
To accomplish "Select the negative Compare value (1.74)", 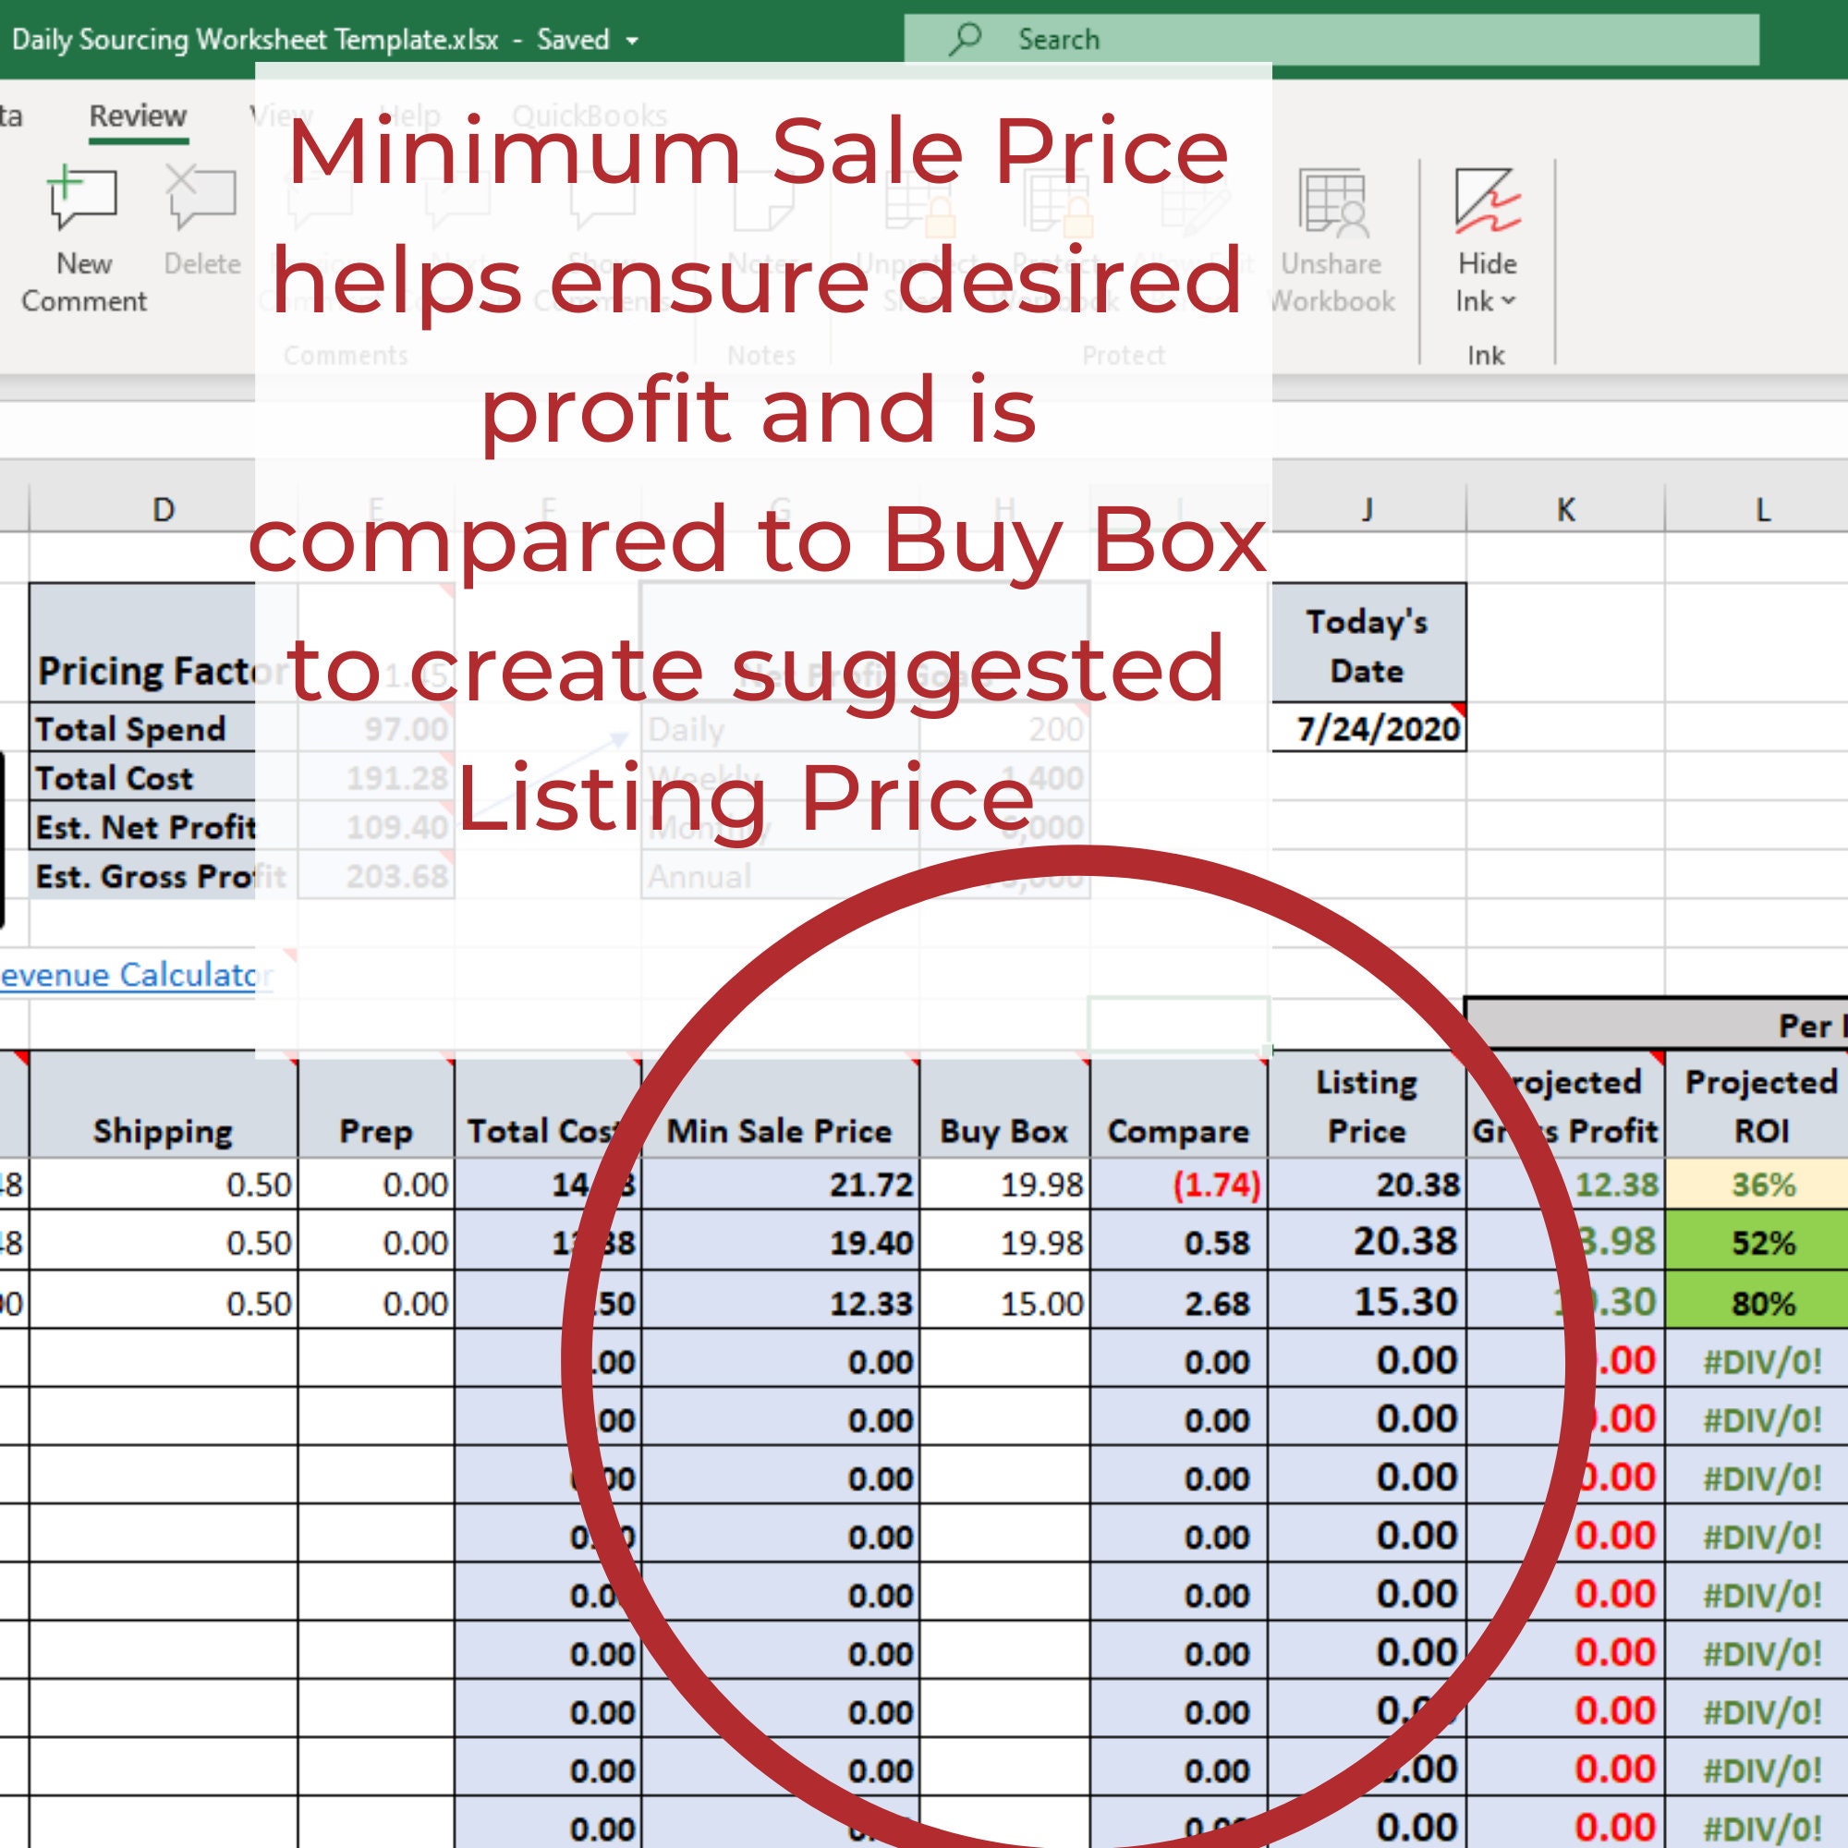I will (1178, 1185).
